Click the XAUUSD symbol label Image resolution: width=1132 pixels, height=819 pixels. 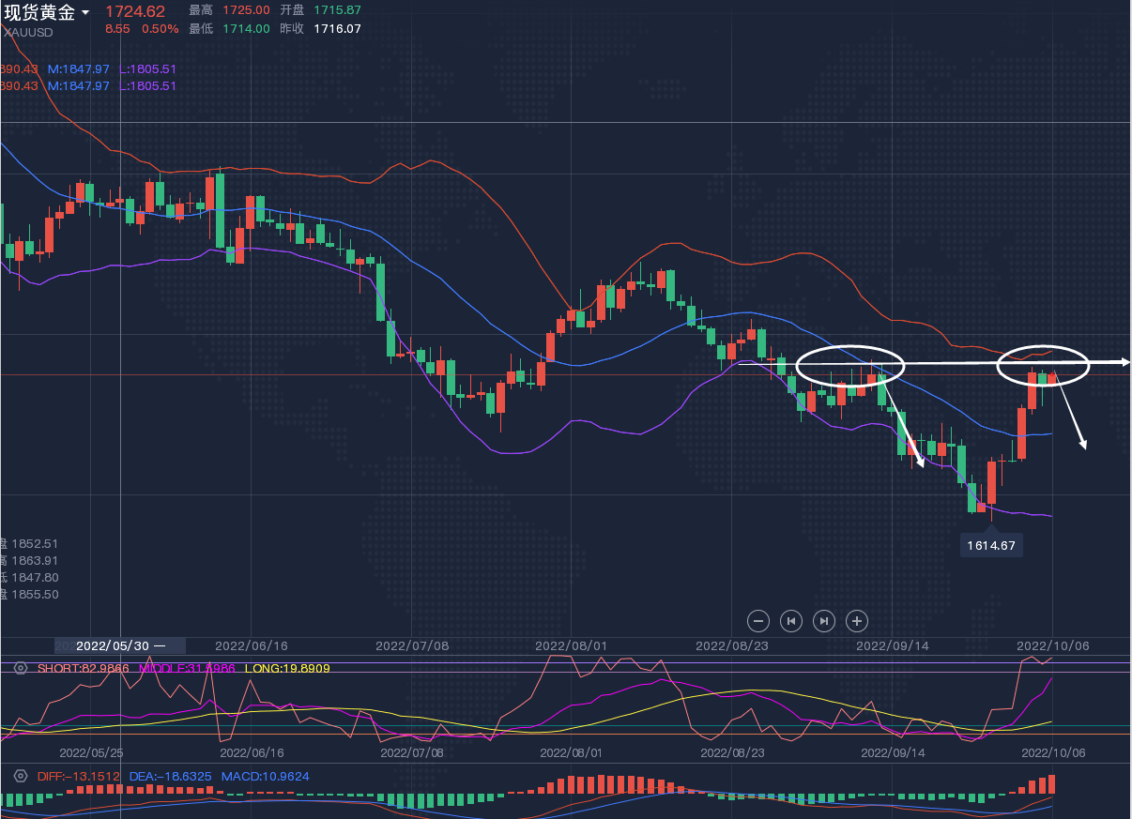tap(28, 32)
